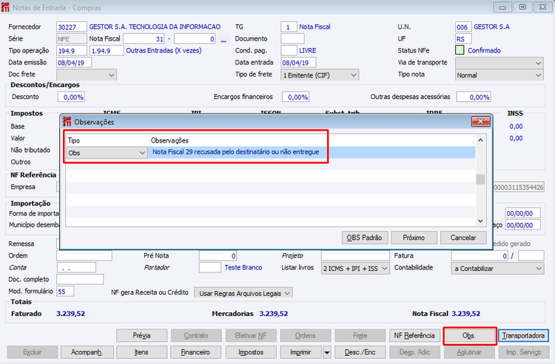Click Outras despesas acessórias percentage field
This screenshot has width=555, height=364.
[x=474, y=97]
